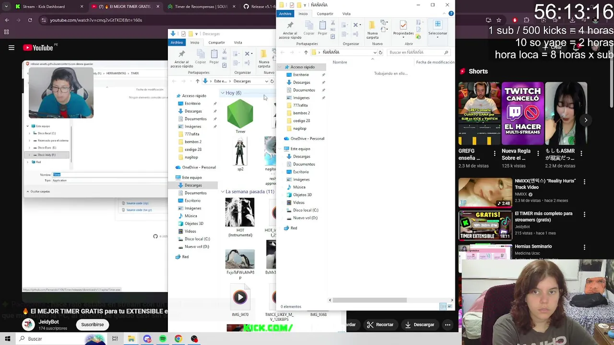Click delete X icon in ÑAÑAÑA ribbon
614x345 pixels.
356,25
